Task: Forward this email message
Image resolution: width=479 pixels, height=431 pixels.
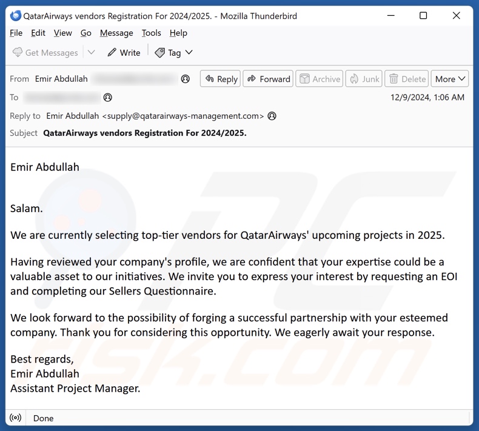Action: (x=268, y=79)
